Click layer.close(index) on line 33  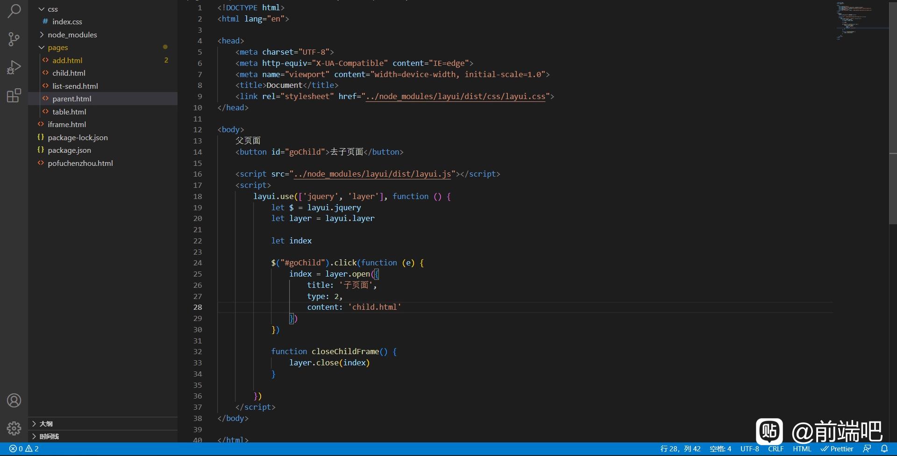click(x=329, y=363)
